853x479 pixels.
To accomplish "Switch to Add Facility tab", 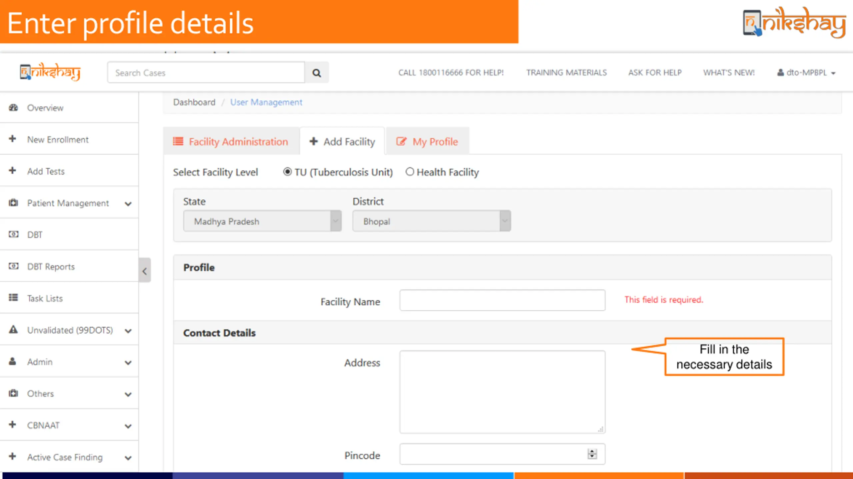I will coord(342,141).
